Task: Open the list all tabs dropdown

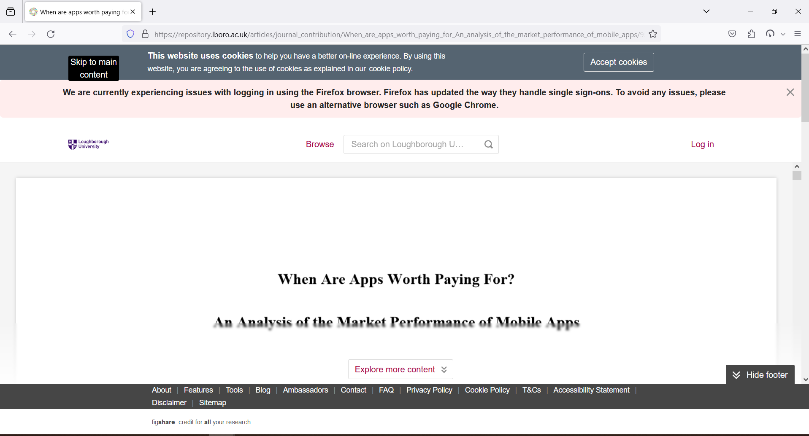Action: [707, 11]
